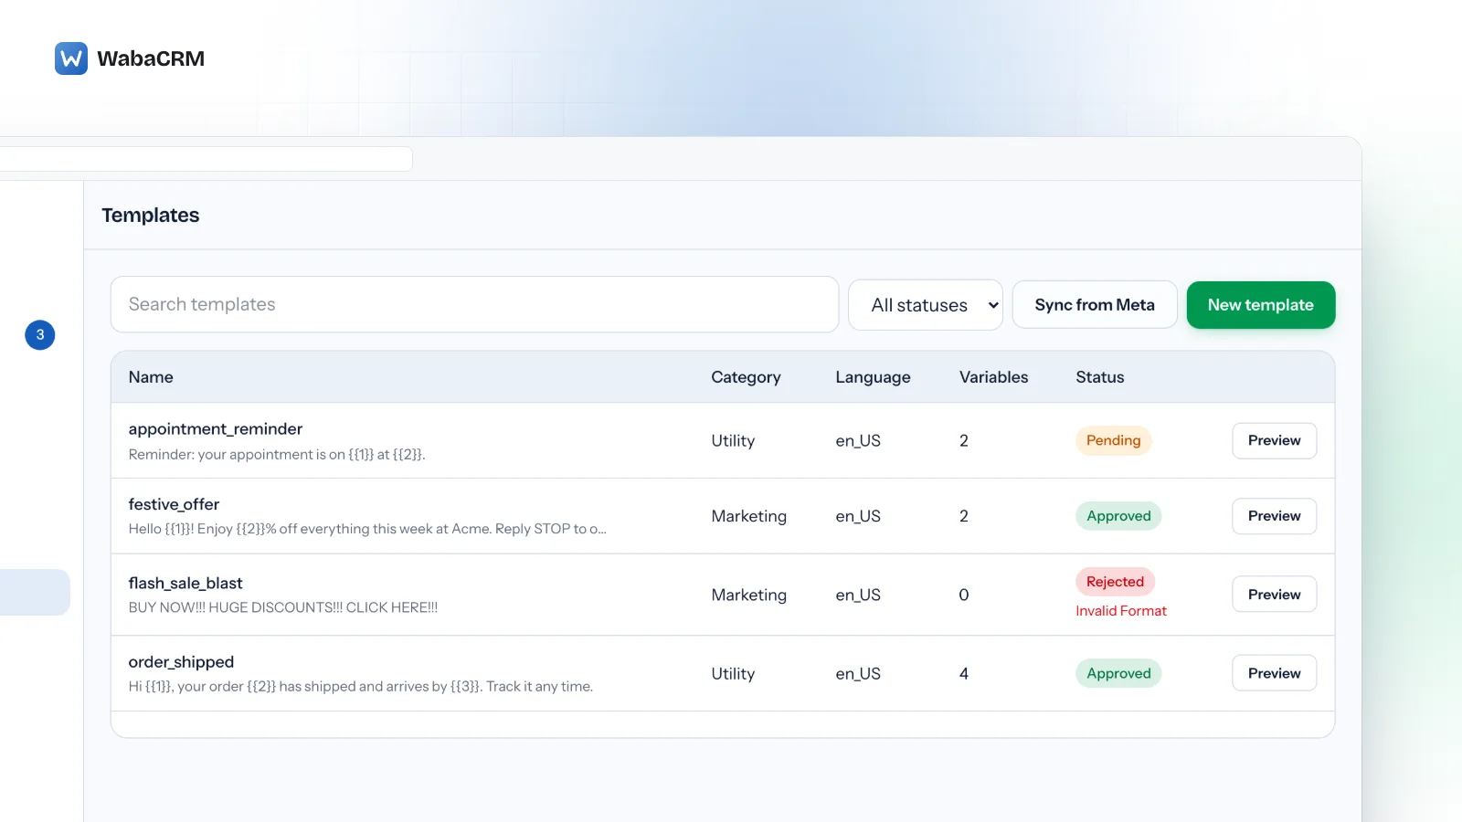Image resolution: width=1462 pixels, height=822 pixels.
Task: Click the BUY NOW!!! message body text
Action: click(x=283, y=607)
